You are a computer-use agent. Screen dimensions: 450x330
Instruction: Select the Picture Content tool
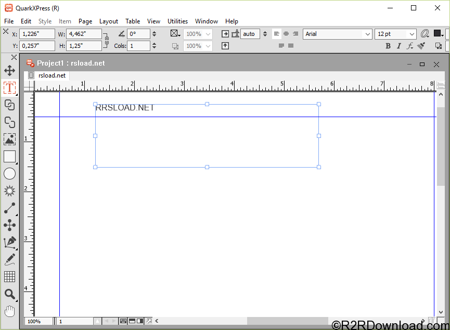9,139
